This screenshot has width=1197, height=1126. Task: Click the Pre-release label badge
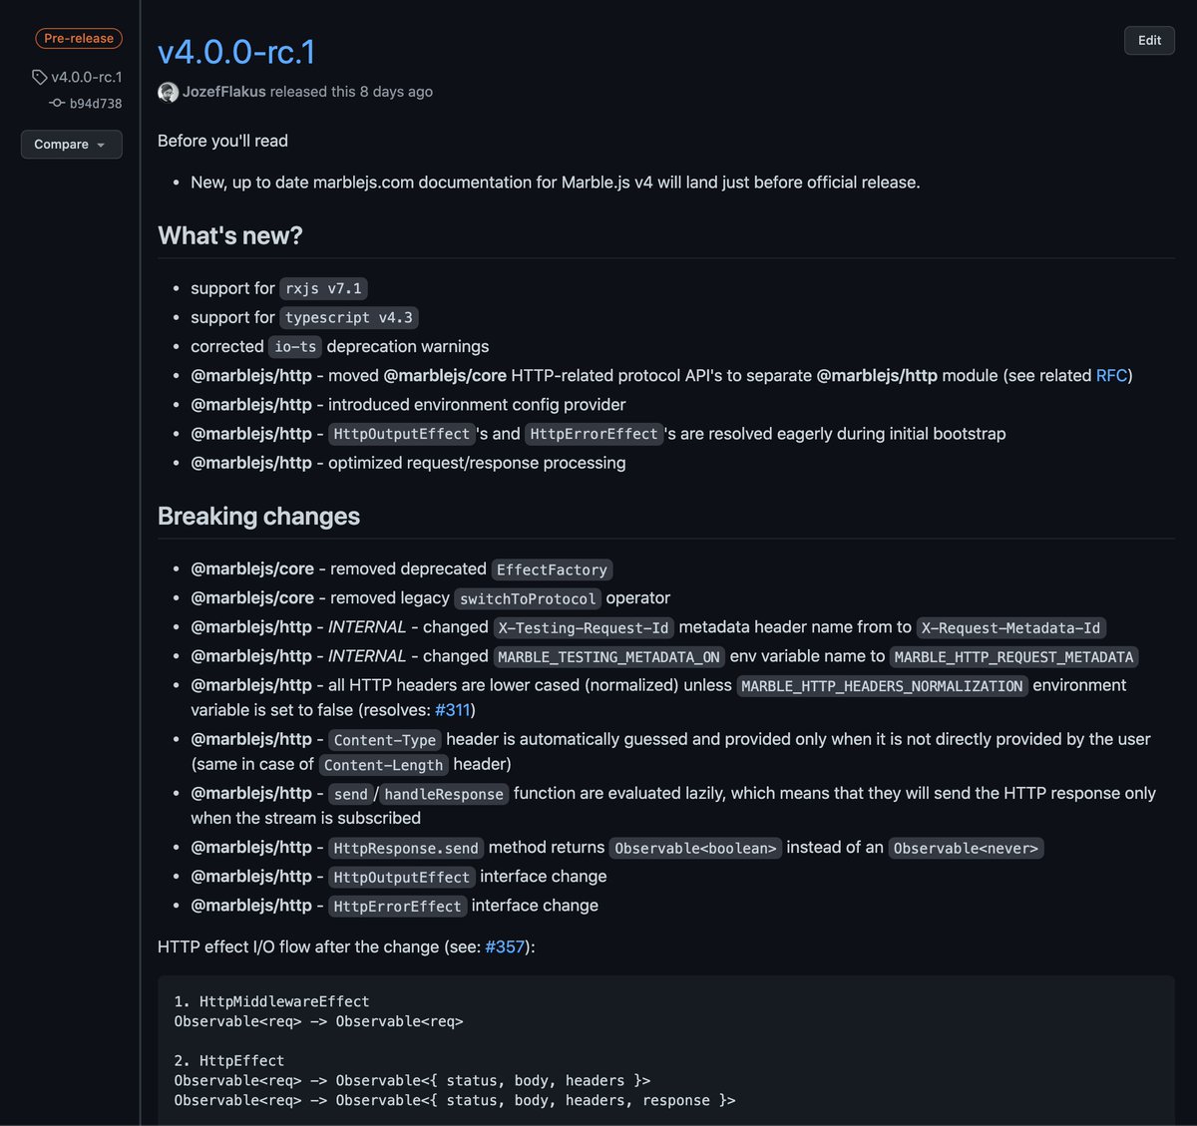click(79, 38)
